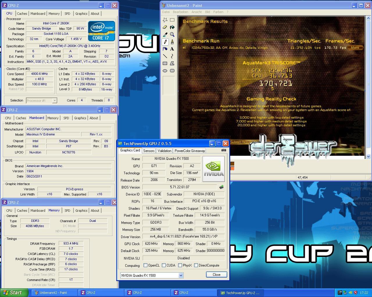372x297 pixels.
Task: Choose the Fill With Color bucket tool
Action: [172, 27]
